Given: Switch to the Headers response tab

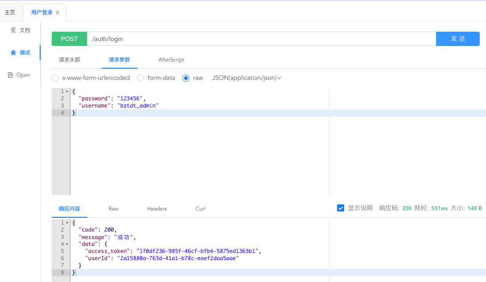Looking at the screenshot, I should tap(157, 209).
